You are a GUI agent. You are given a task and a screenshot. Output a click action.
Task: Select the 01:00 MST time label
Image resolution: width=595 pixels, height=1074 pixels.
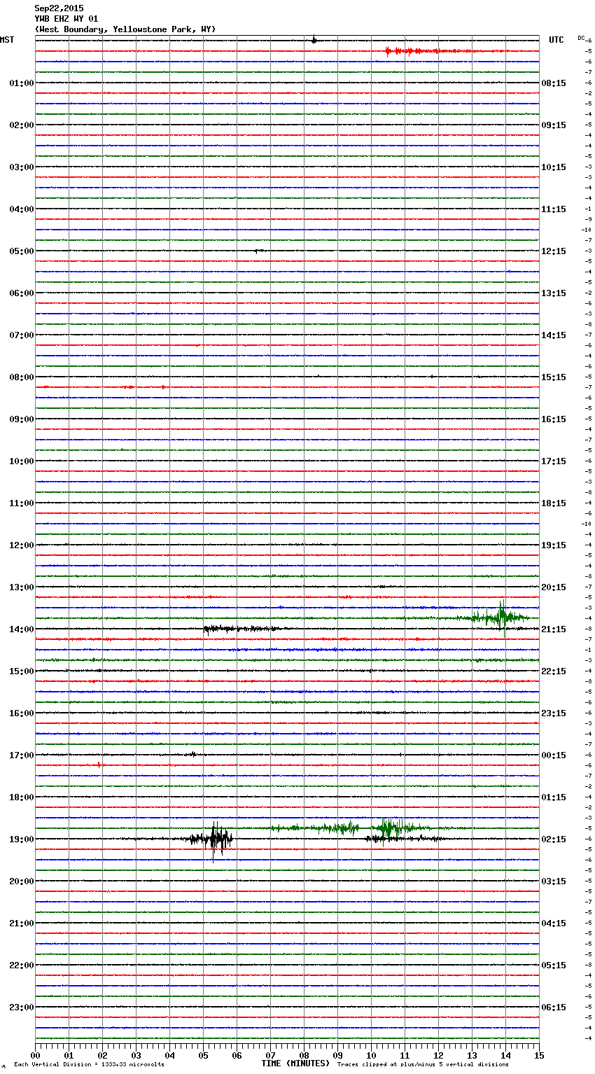point(21,83)
